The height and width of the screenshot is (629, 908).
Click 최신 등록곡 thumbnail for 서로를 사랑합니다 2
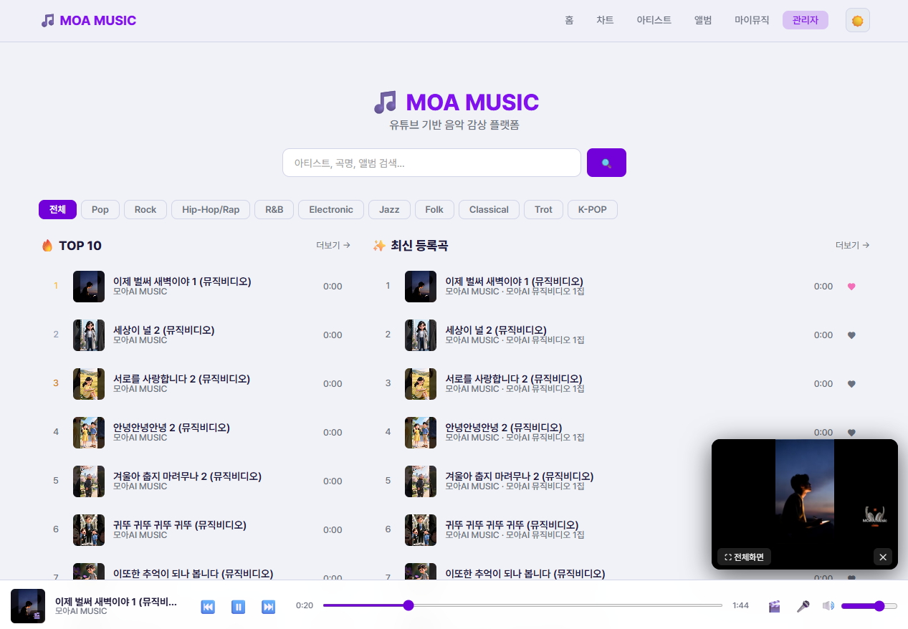421,384
